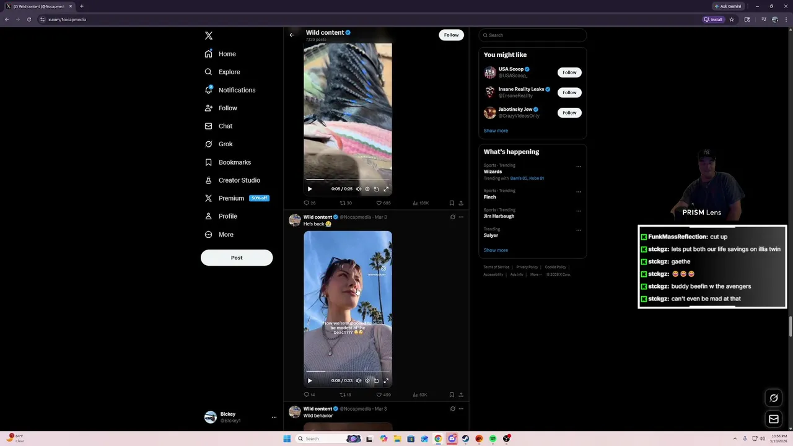Open account menu dots beside Bickey
The image size is (793, 446).
click(x=274, y=418)
